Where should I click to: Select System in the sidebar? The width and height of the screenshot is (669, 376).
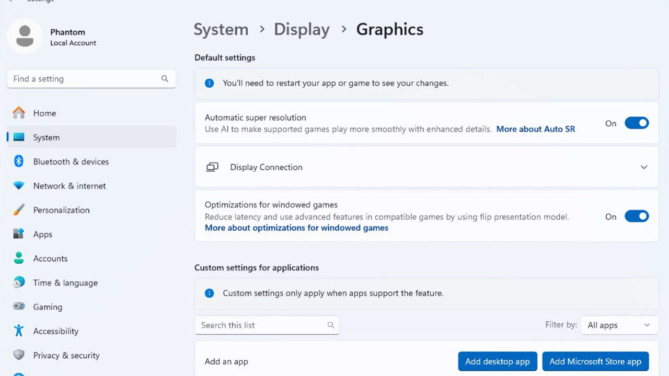click(91, 137)
